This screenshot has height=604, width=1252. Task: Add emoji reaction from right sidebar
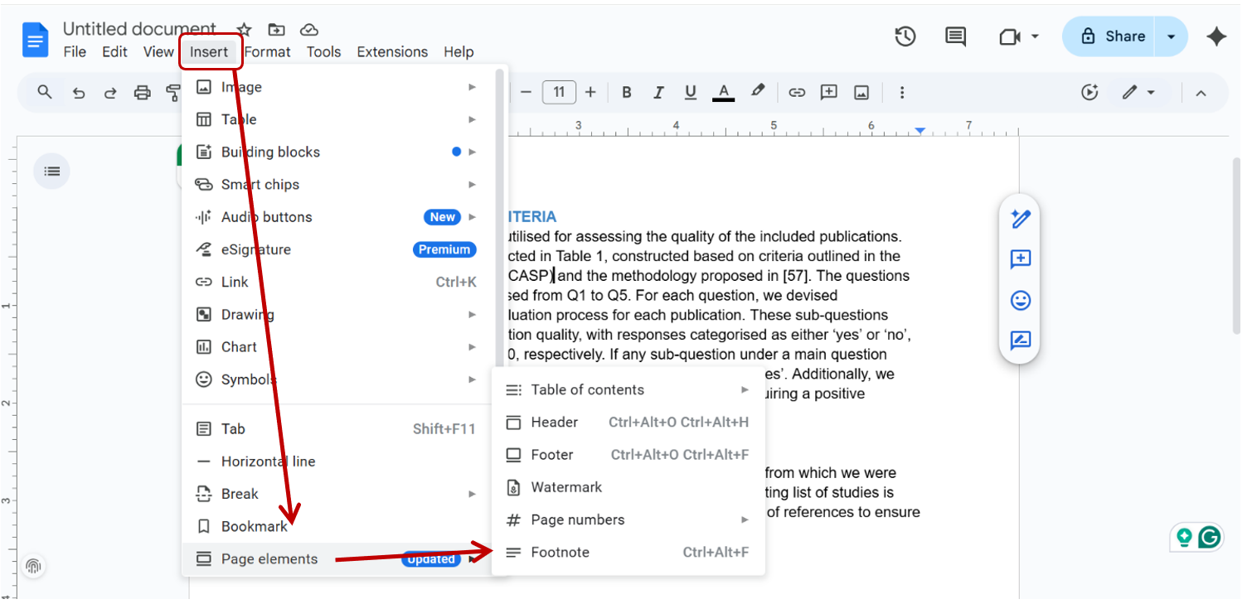coord(1020,300)
